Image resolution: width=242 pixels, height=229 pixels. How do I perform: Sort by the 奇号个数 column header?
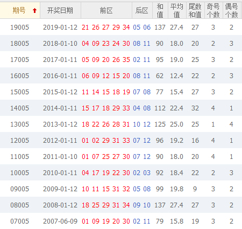tap(213, 10)
